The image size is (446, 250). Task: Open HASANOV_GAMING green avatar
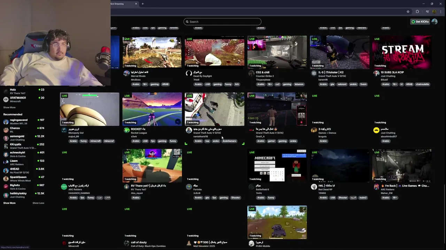(x=64, y=187)
